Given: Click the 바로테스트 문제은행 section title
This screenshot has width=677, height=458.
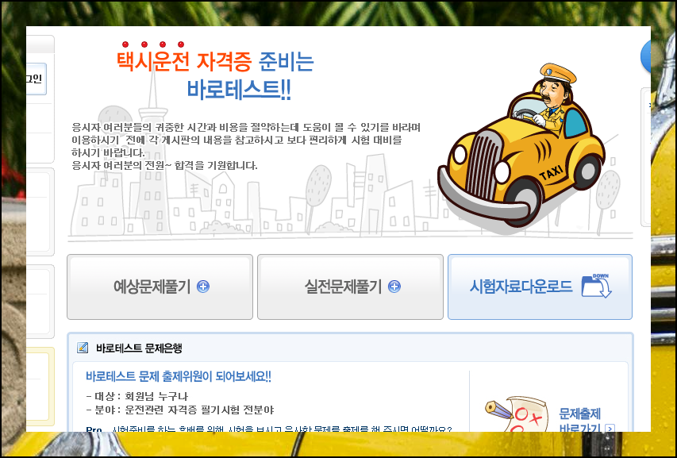Looking at the screenshot, I should (139, 348).
